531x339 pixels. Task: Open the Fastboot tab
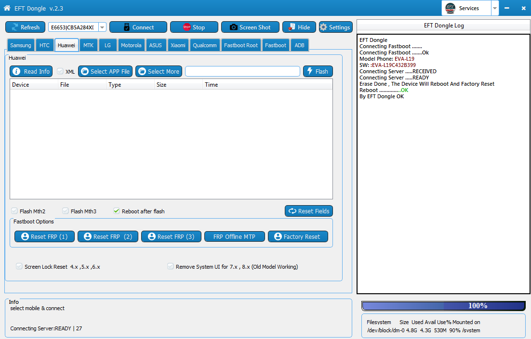[275, 45]
